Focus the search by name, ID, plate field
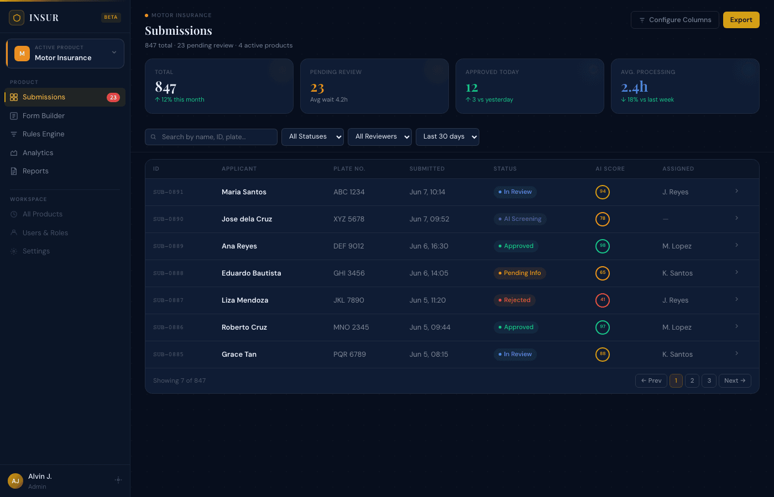 211,137
